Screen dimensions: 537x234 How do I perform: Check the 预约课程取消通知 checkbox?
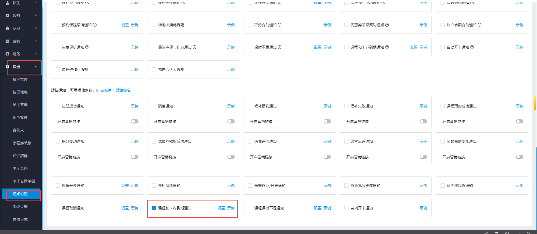click(x=58, y=25)
